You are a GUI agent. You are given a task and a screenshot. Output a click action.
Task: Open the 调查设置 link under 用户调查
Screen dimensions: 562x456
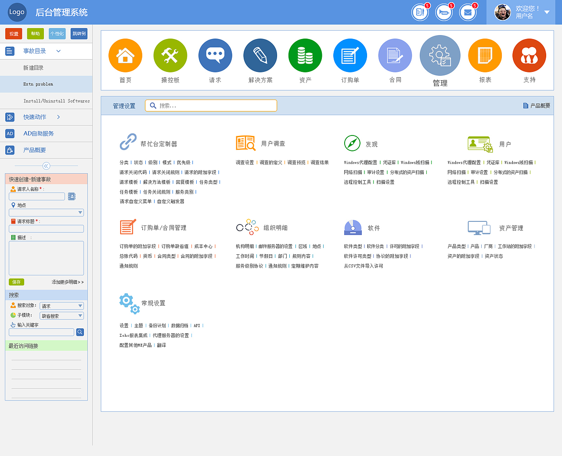coord(245,163)
